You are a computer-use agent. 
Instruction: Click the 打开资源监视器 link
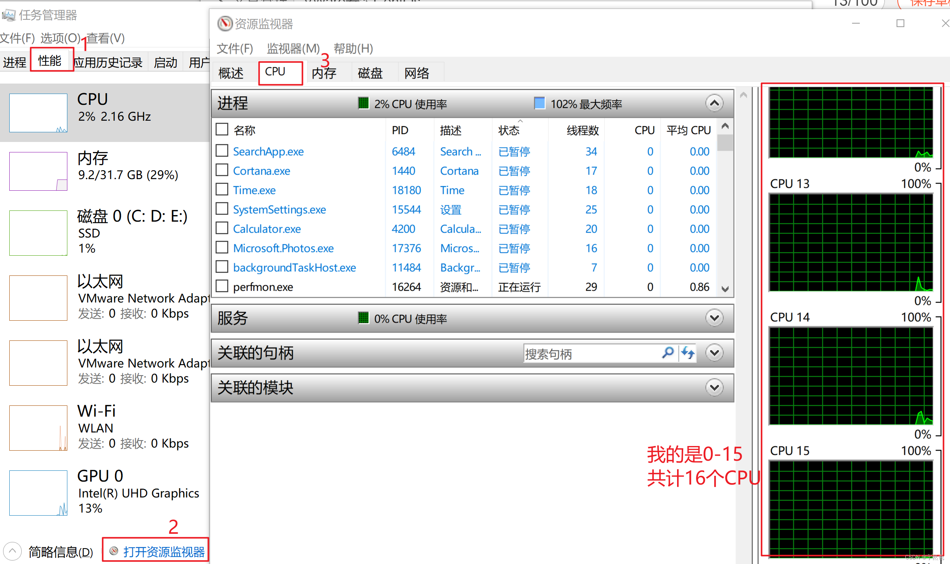click(x=165, y=552)
